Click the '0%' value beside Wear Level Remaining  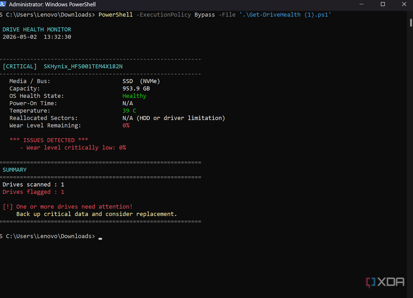(x=126, y=126)
